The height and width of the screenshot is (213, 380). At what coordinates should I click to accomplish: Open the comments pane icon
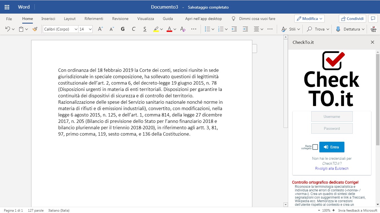pyautogui.click(x=372, y=19)
